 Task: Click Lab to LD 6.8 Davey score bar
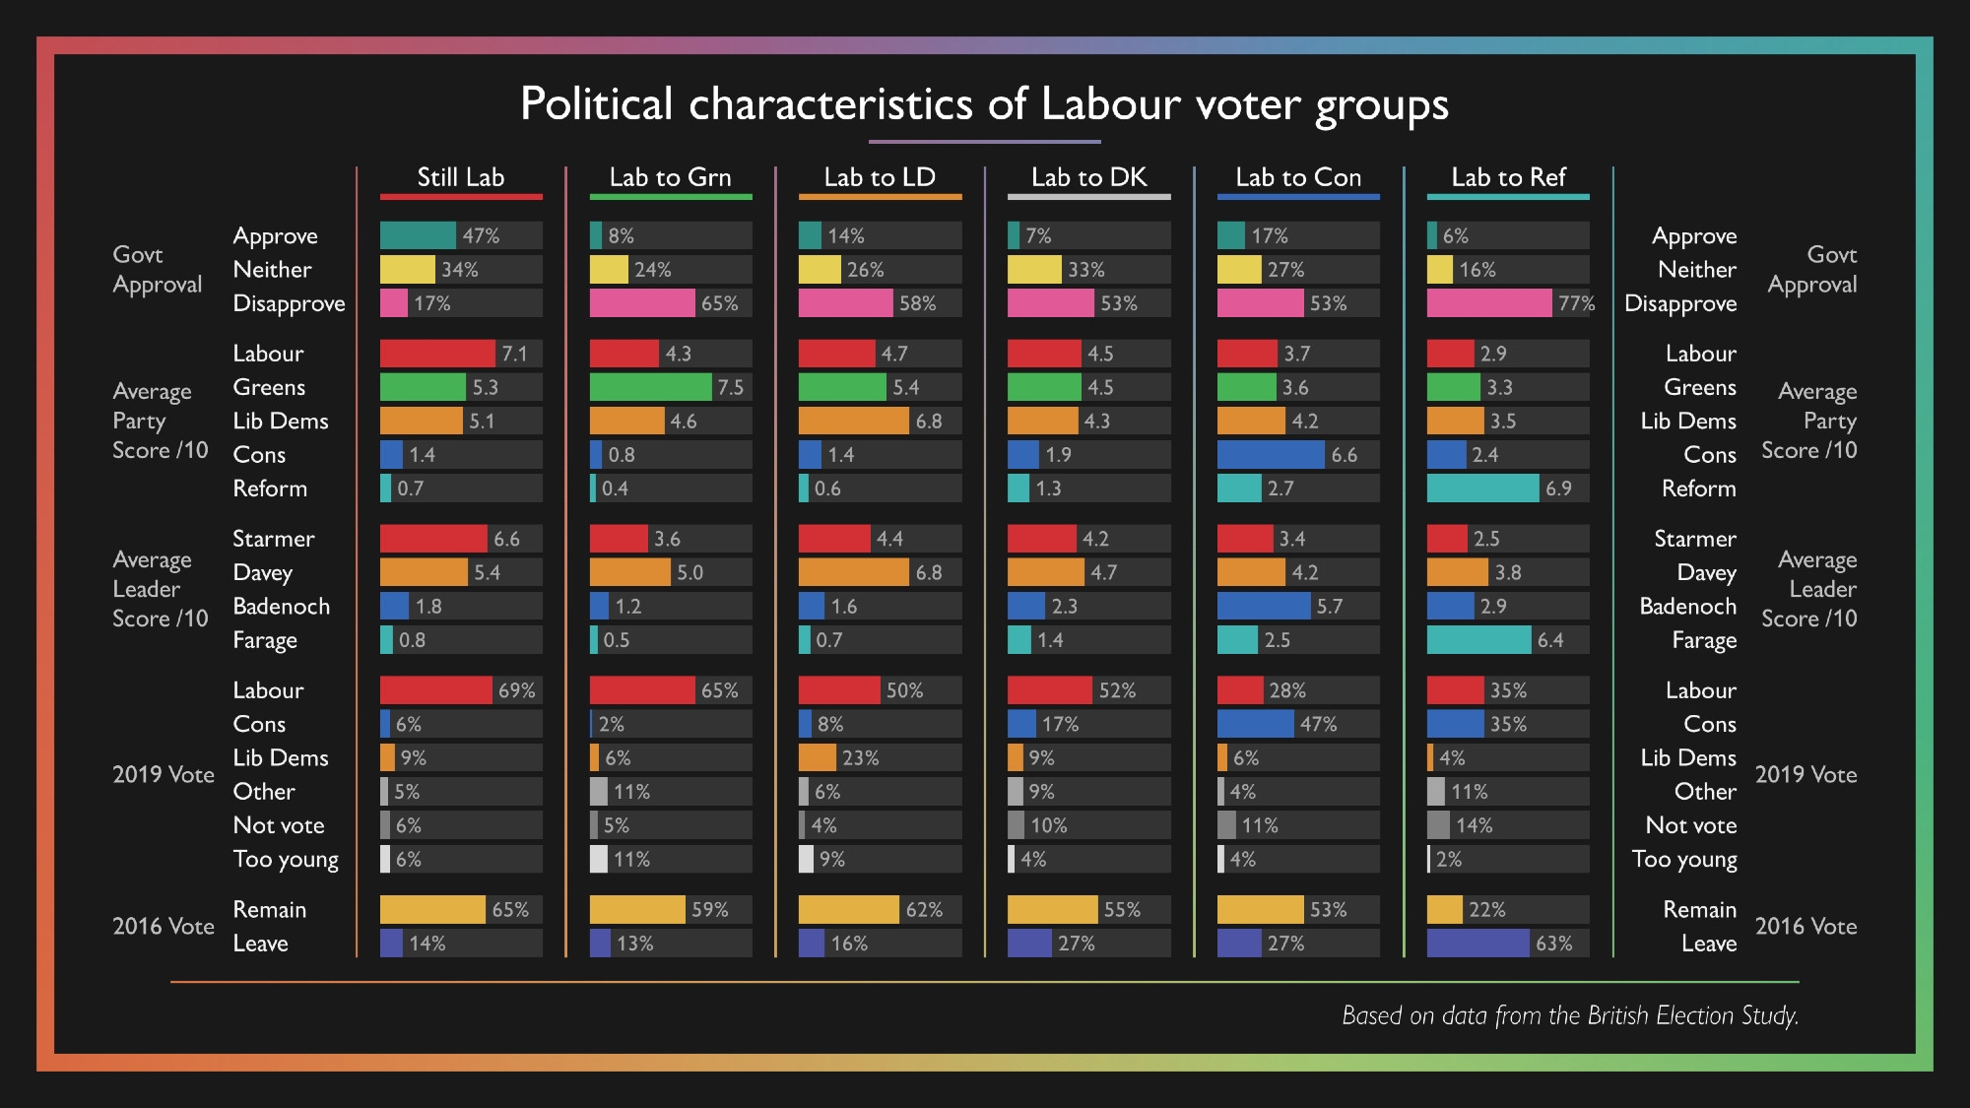(853, 572)
